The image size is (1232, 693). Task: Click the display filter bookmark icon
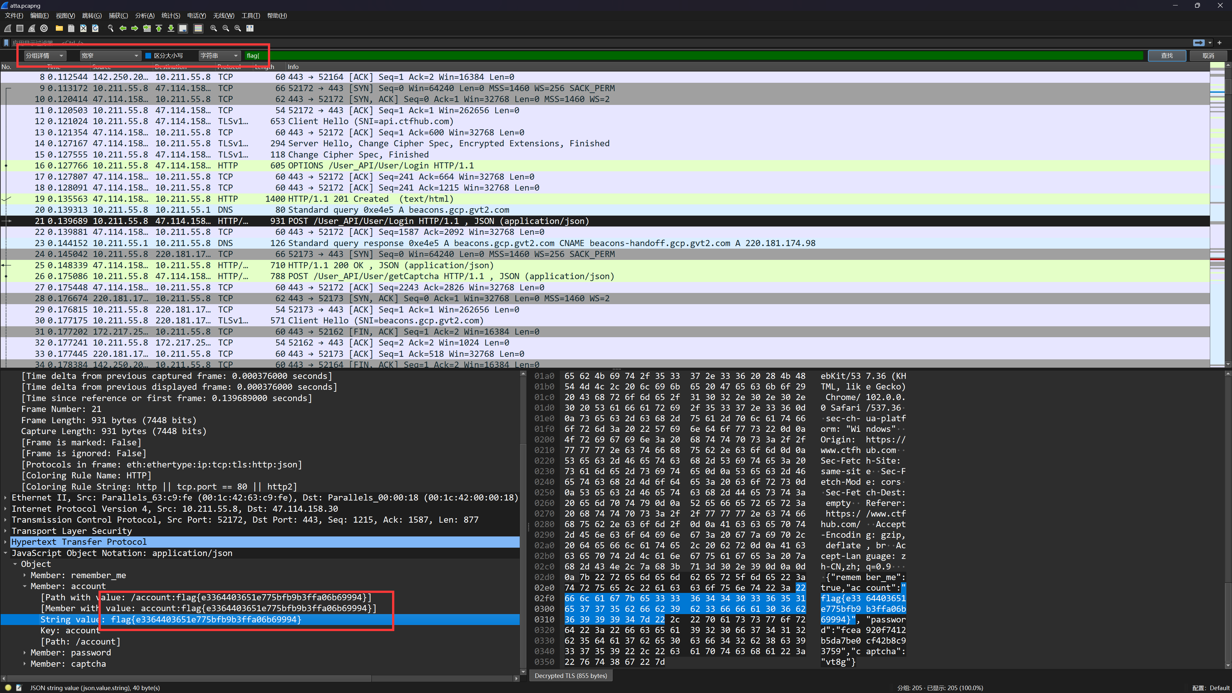pos(6,43)
